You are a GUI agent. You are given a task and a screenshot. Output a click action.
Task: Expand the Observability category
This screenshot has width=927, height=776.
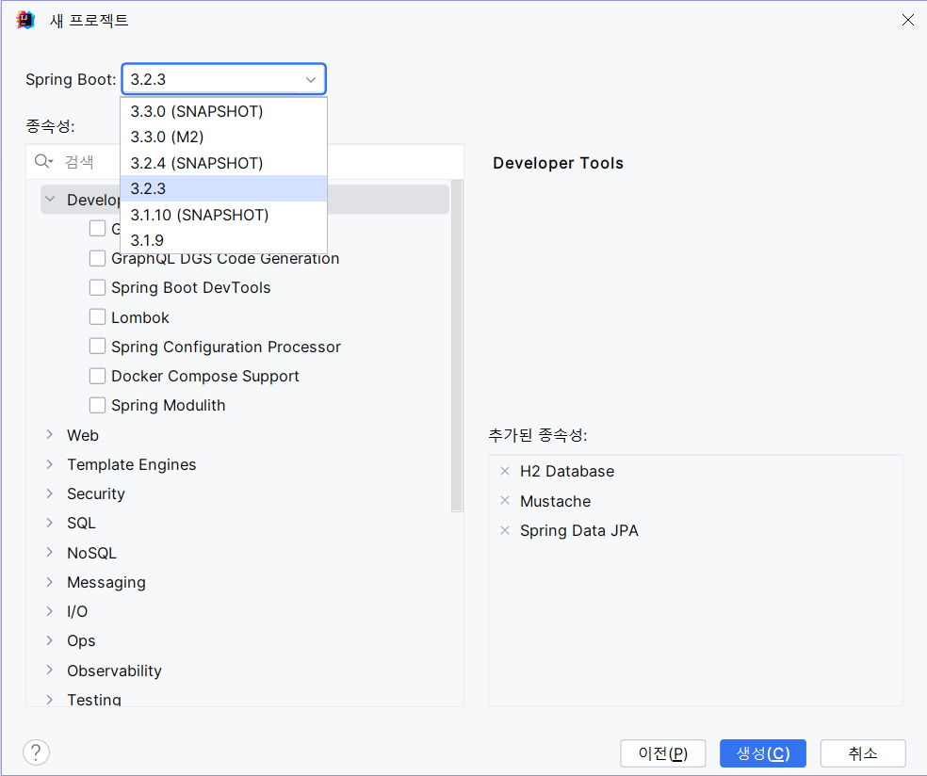tap(50, 671)
